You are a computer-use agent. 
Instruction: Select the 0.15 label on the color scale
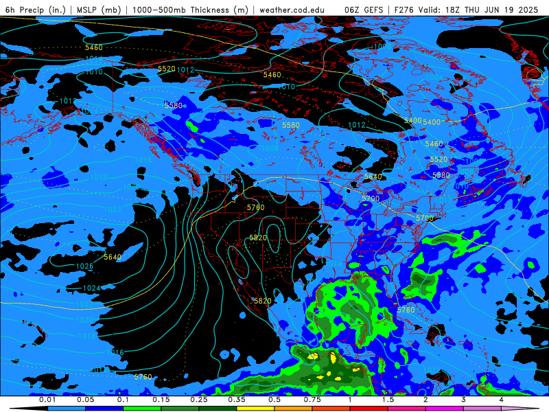click(x=161, y=400)
